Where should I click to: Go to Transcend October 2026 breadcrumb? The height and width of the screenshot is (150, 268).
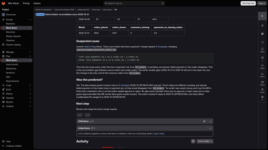coord(64,10)
